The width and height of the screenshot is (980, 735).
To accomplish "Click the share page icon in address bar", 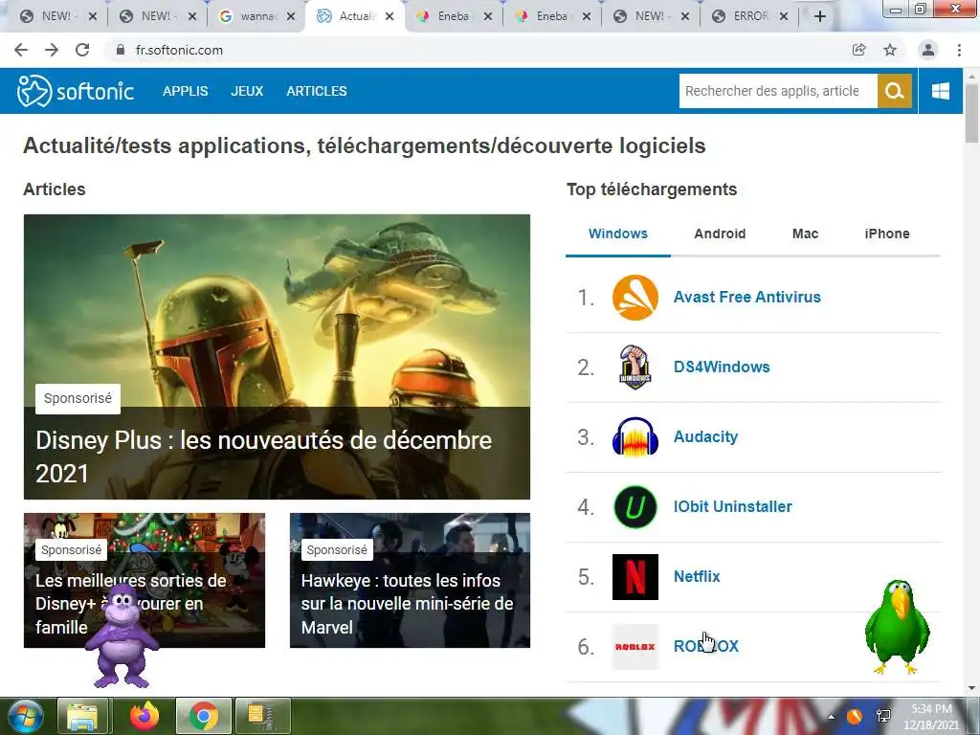I will coord(858,50).
